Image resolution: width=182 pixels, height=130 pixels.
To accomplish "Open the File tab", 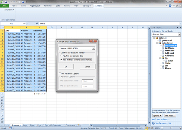I will point(5,6).
